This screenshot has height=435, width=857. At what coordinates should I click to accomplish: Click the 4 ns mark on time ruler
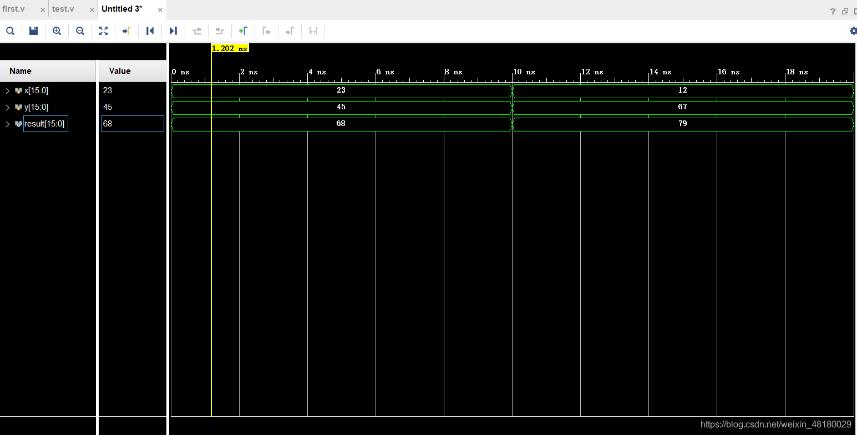coord(318,72)
